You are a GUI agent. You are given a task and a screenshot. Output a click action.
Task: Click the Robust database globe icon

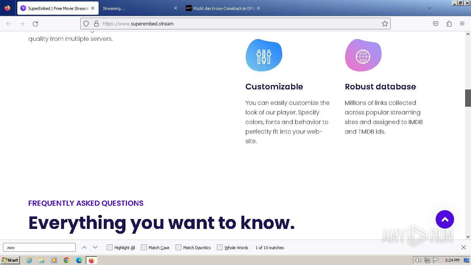363,55
